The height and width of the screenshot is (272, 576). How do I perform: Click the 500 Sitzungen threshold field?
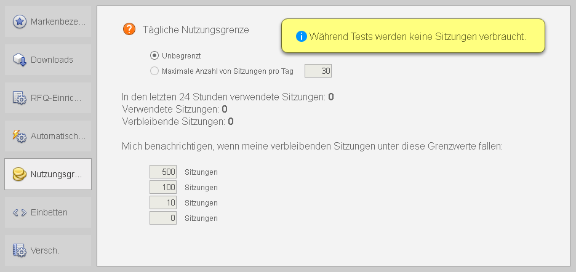163,172
